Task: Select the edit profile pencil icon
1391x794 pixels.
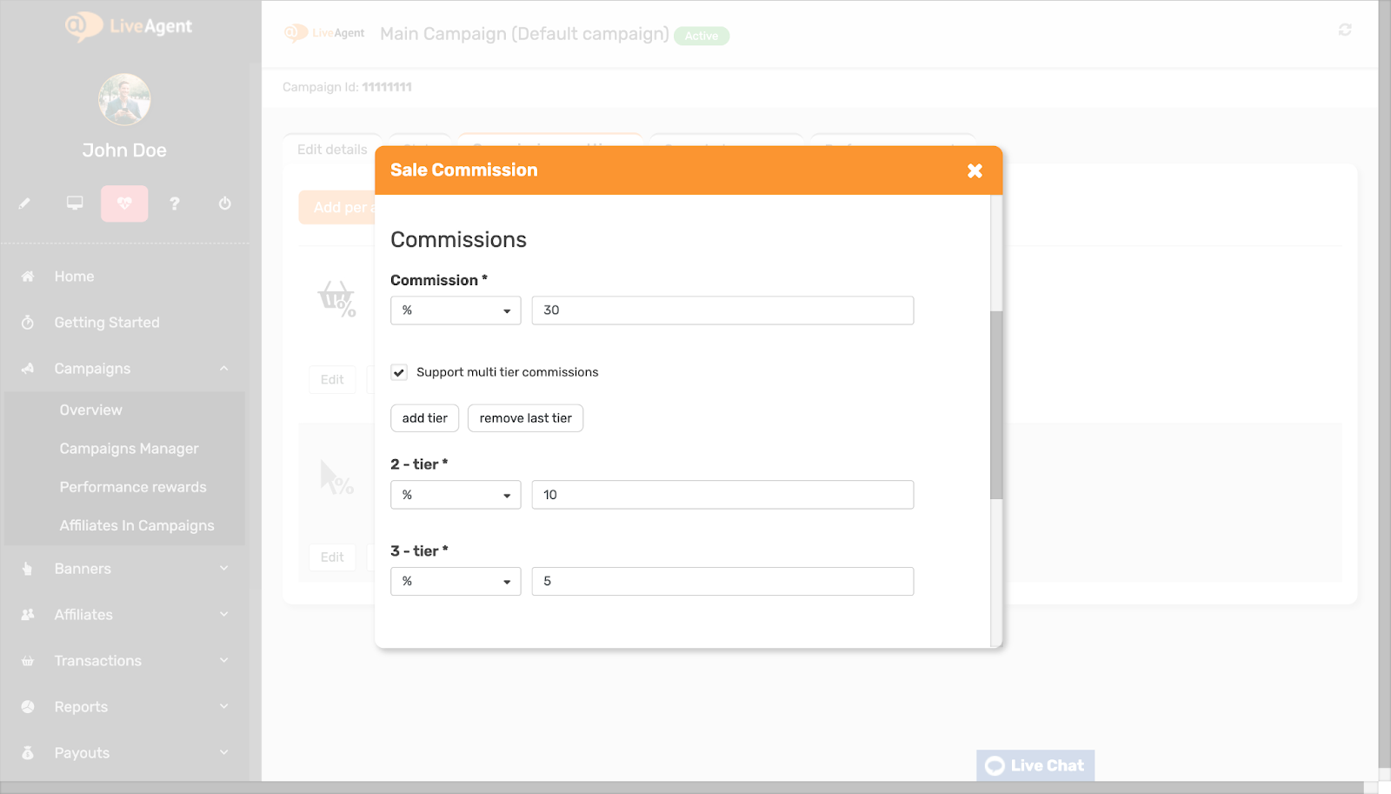Action: (x=24, y=203)
